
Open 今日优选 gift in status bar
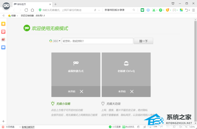(x=8, y=127)
